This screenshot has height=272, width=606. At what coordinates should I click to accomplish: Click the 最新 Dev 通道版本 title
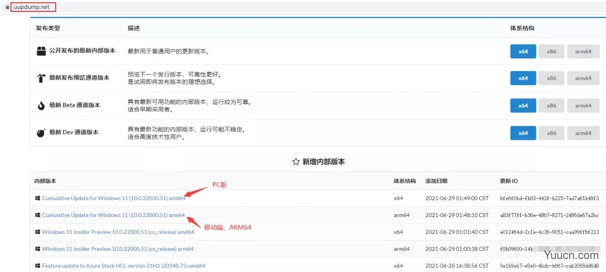(x=74, y=132)
